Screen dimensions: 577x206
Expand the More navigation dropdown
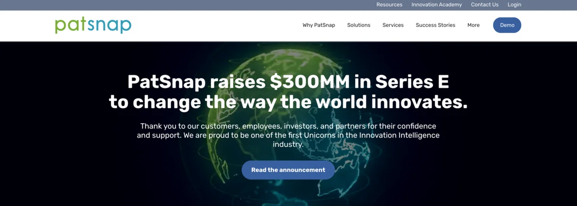click(x=474, y=25)
